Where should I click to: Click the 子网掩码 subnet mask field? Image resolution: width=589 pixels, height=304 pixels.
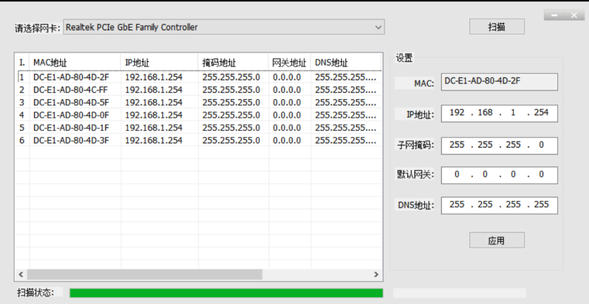point(499,145)
